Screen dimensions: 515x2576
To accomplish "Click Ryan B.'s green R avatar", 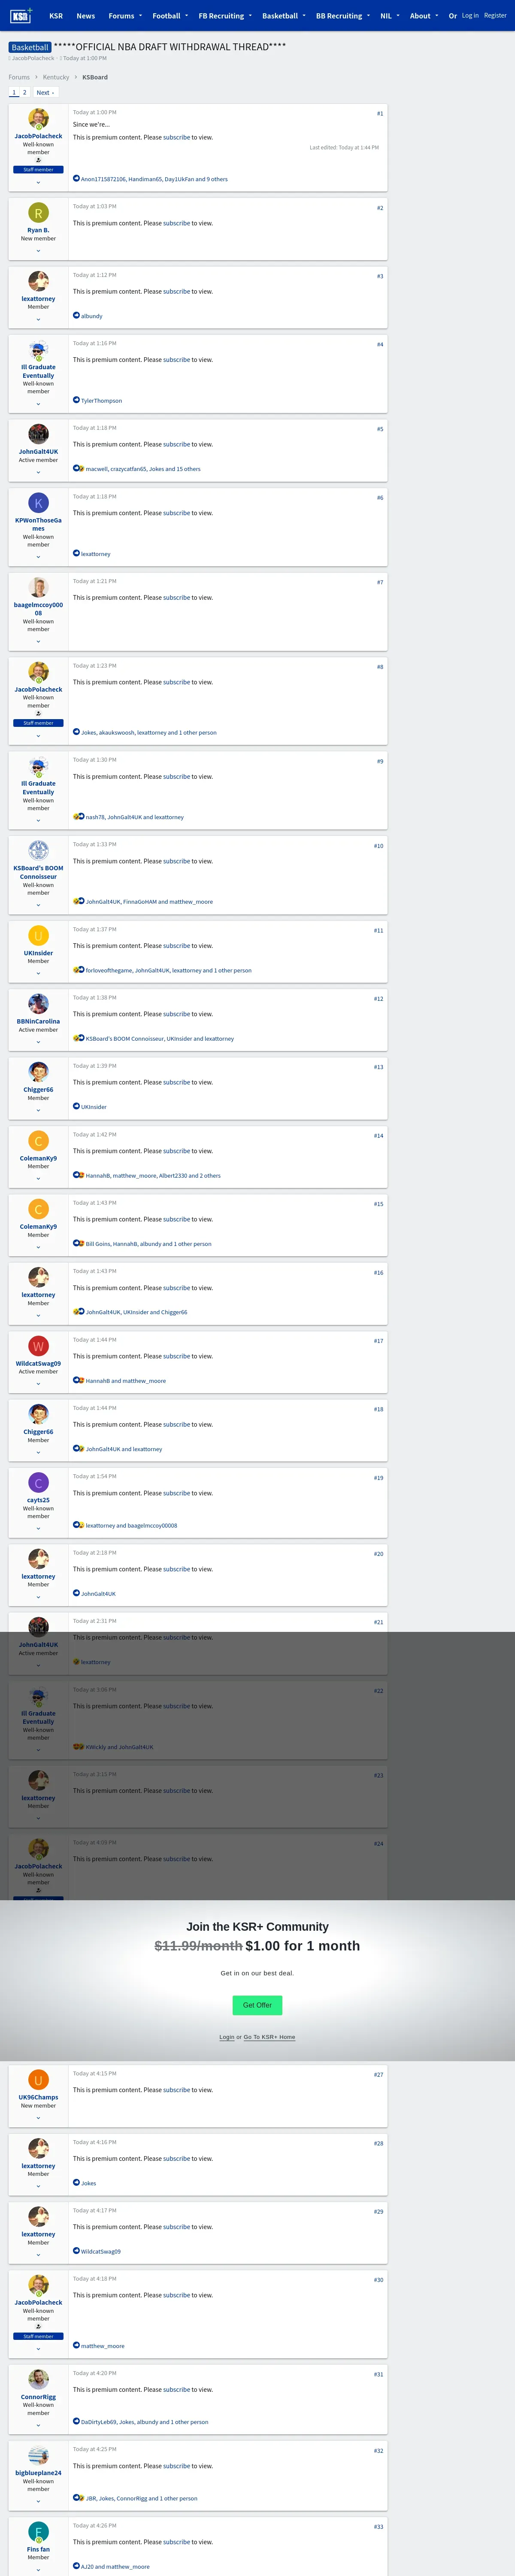I will (38, 213).
